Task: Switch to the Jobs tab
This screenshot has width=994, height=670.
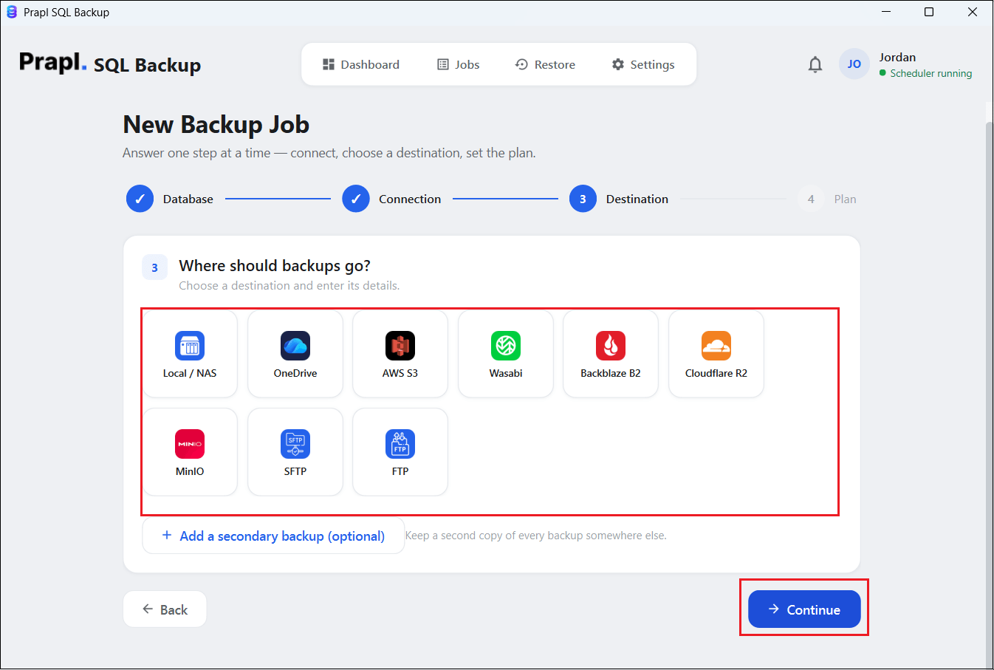Action: (459, 64)
